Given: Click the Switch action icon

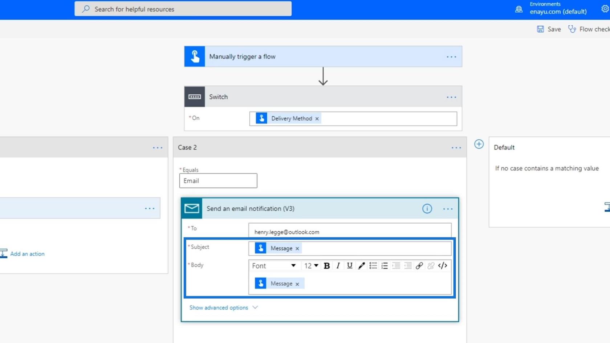Looking at the screenshot, I should pos(195,97).
